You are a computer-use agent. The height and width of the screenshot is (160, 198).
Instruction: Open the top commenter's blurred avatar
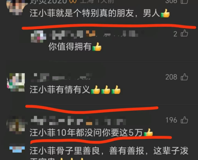tap(17, 7)
